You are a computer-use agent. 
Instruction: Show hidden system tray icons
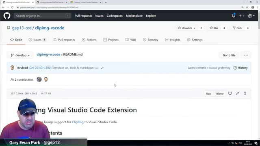coord(229,143)
